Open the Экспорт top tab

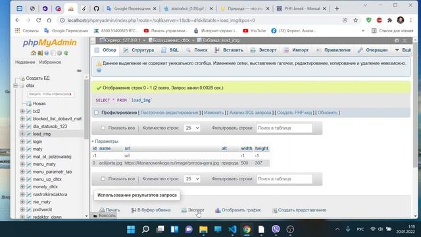coord(263,50)
